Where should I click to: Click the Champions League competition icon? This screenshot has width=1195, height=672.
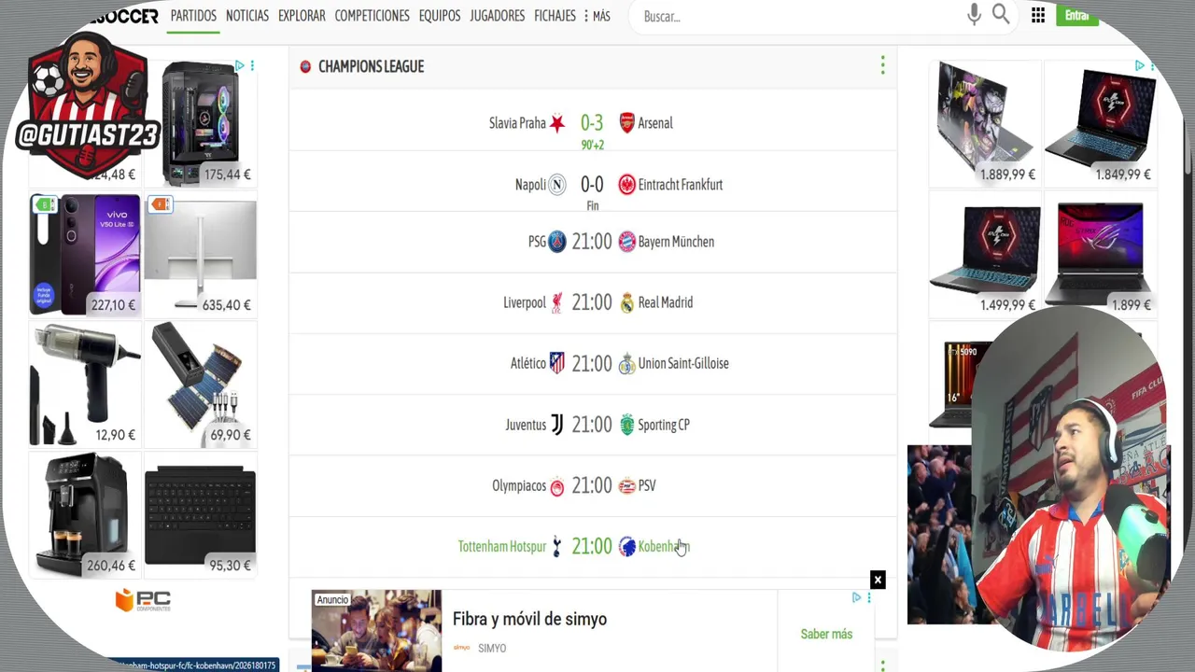pyautogui.click(x=305, y=66)
